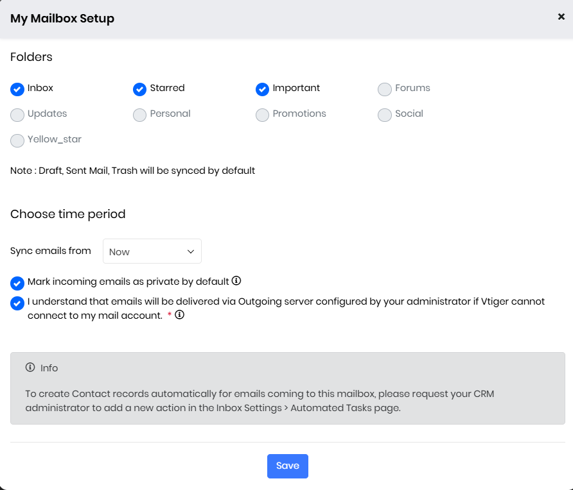The width and height of the screenshot is (573, 490).
Task: Enable the Promotions folder checkbox
Action: click(x=262, y=115)
